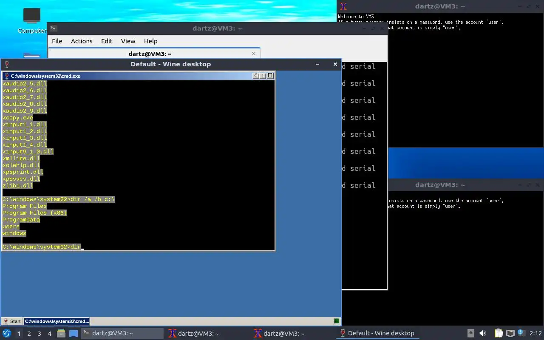Image resolution: width=544 pixels, height=340 pixels.
Task: Click the wine icon in cmd.exe title bar
Action: (7, 76)
